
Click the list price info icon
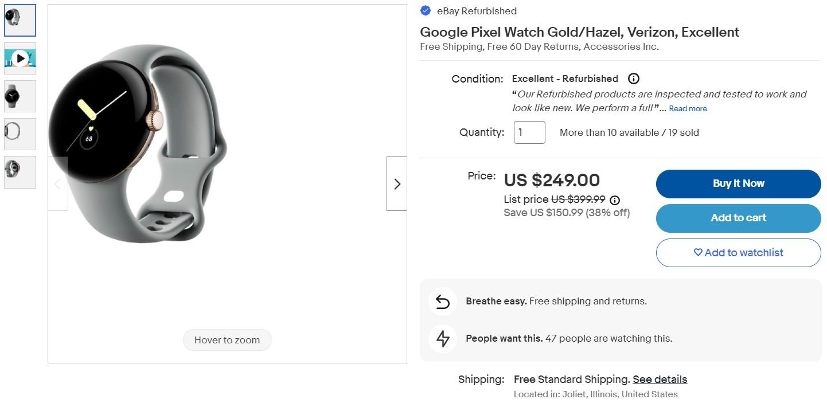pyautogui.click(x=614, y=199)
